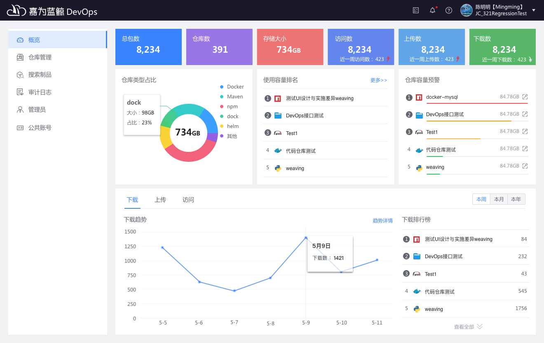
Task: Open 更多>> in usage capacity ranking
Action: 378,80
